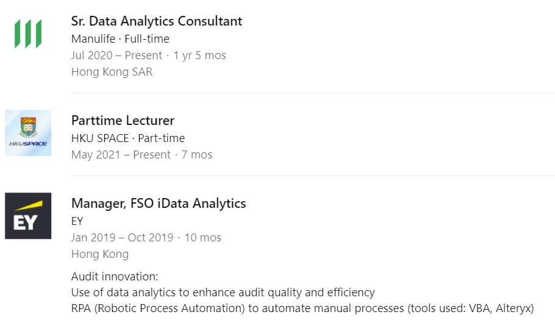Select the EY company name text

click(x=77, y=221)
